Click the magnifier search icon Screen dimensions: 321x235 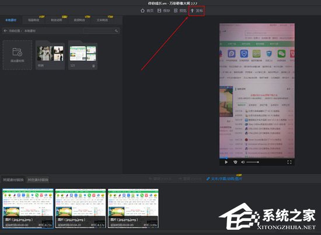[x=116, y=31]
